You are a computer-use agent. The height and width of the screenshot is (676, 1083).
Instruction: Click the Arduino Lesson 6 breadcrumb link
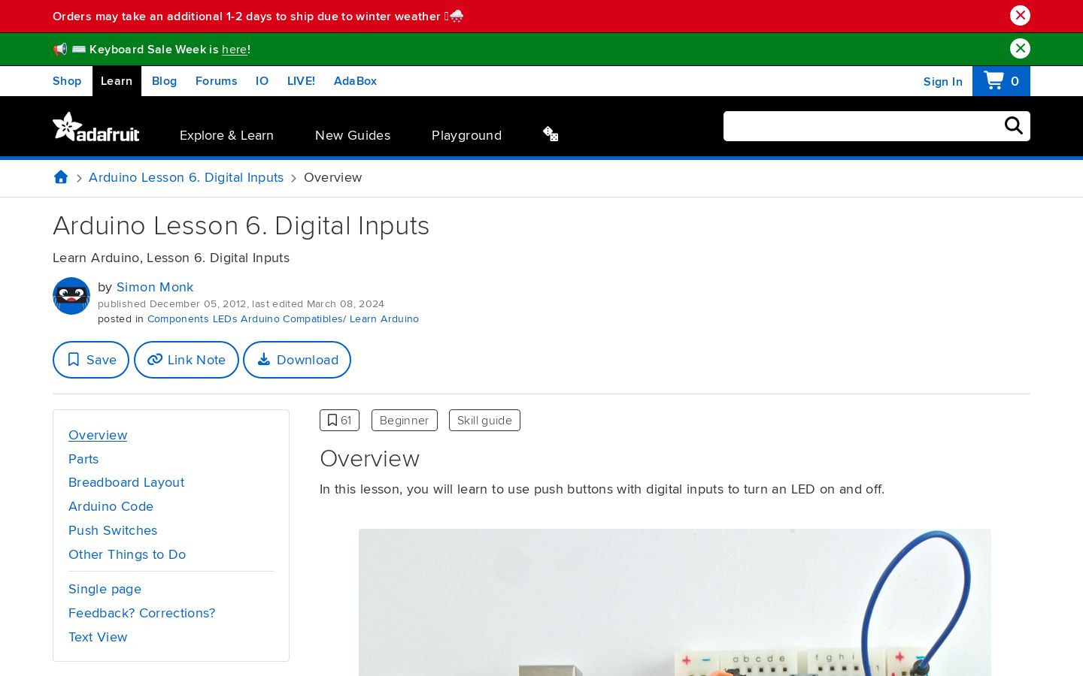186,177
